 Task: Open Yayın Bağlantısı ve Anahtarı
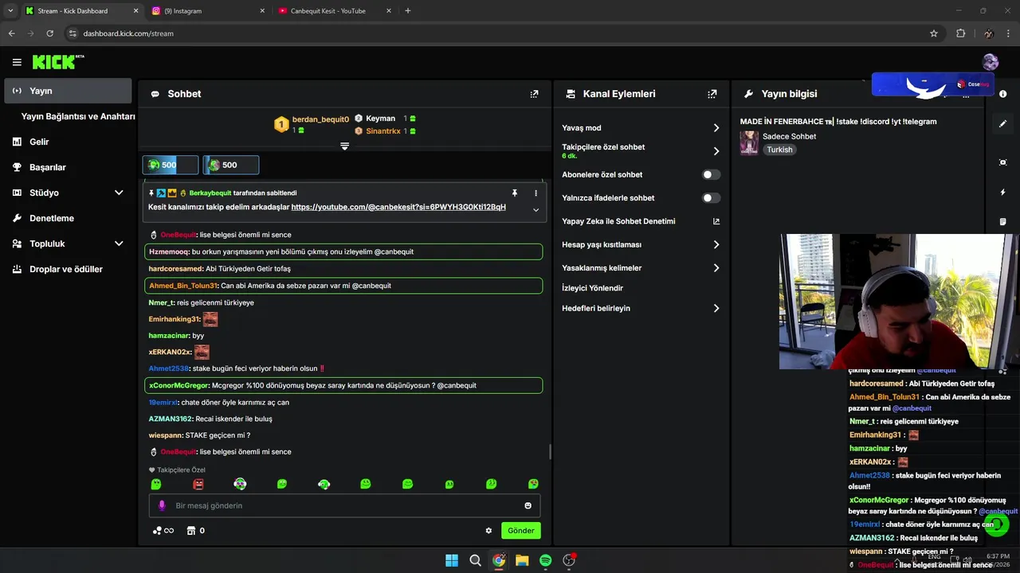click(x=78, y=116)
